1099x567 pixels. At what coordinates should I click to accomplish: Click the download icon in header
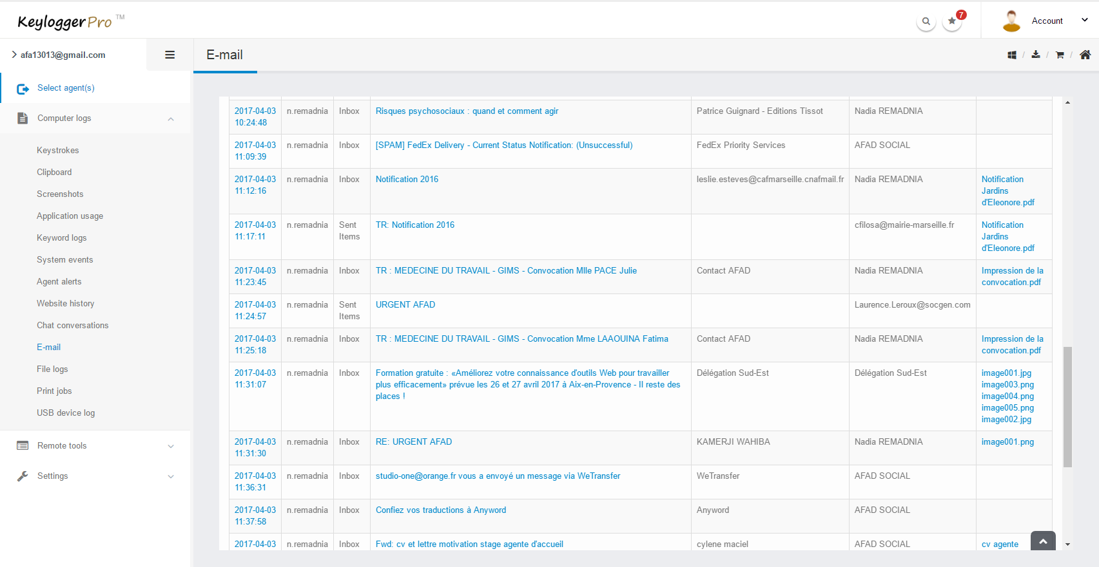click(1036, 55)
